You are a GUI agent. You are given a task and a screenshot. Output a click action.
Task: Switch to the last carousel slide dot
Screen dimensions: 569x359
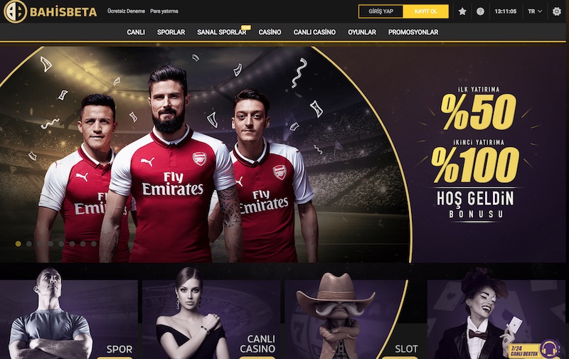coord(94,244)
